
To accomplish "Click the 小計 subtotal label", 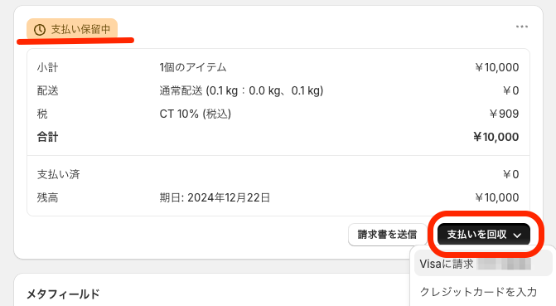I will (47, 67).
